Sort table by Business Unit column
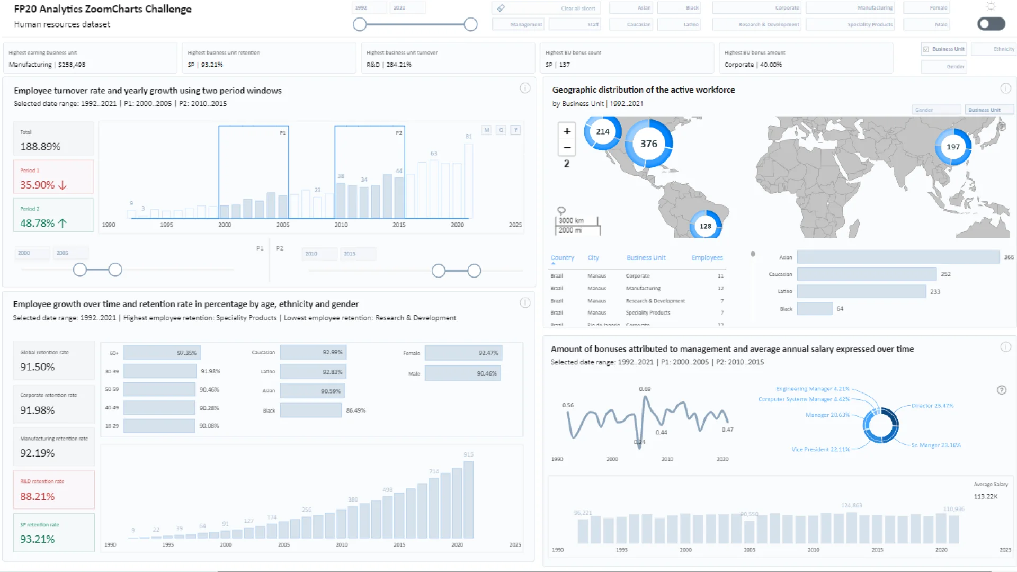 646,258
